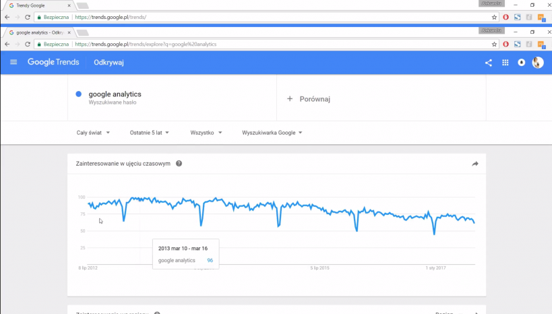Screen dimensions: 552x314
Task: Select the google analytics browser tab
Action: tap(38, 32)
